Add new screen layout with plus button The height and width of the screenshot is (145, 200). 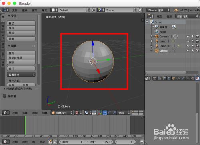click(x=89, y=10)
